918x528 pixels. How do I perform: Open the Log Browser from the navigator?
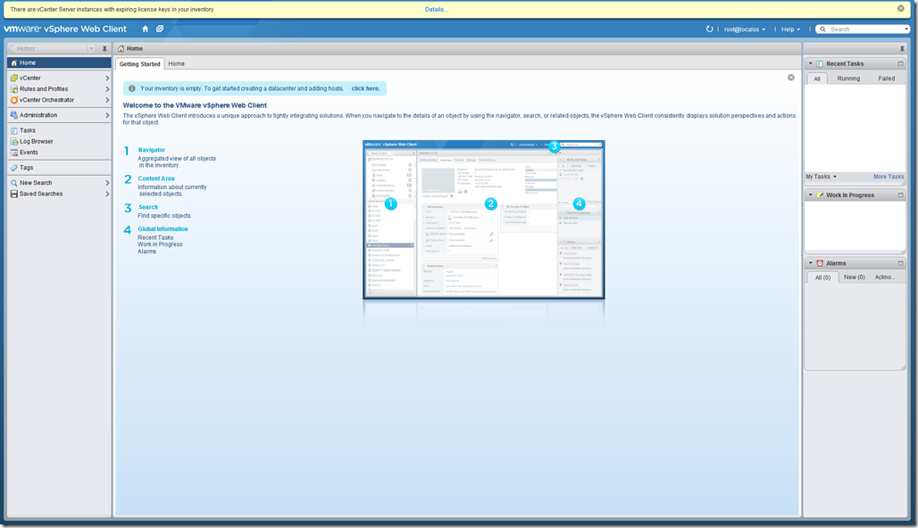pos(36,141)
